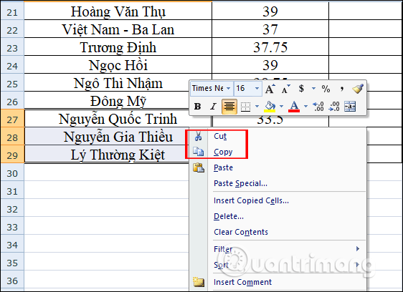Click cell containing Lý Thường Kiệt
This screenshot has height=292, width=403.
click(x=107, y=154)
